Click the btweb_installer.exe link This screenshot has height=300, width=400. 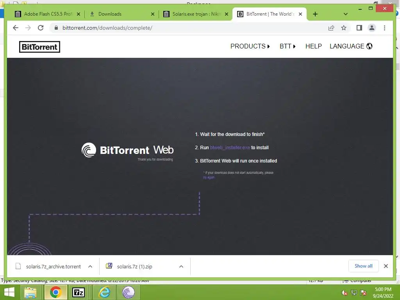click(x=230, y=147)
